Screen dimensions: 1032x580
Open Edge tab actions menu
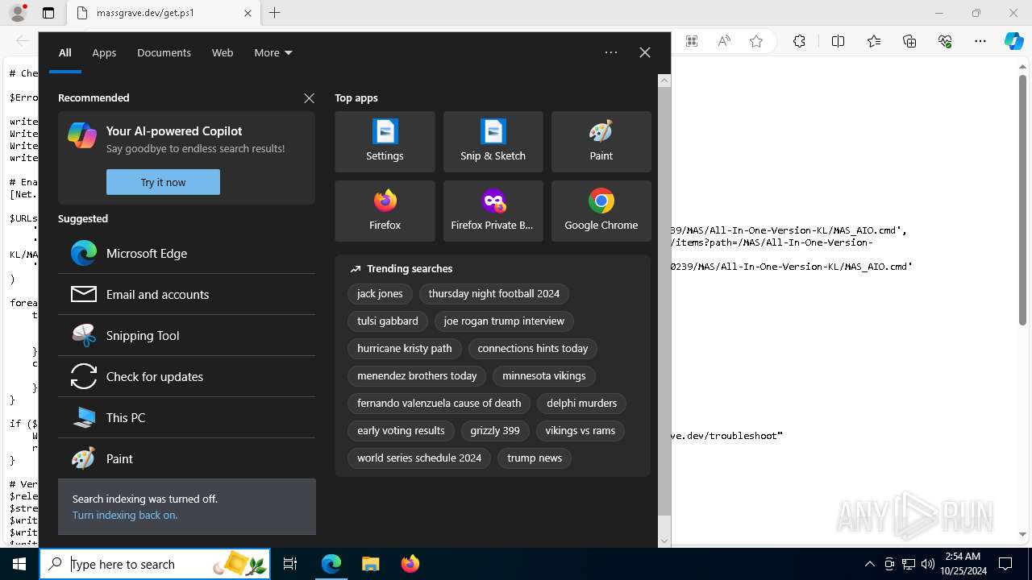pos(48,13)
